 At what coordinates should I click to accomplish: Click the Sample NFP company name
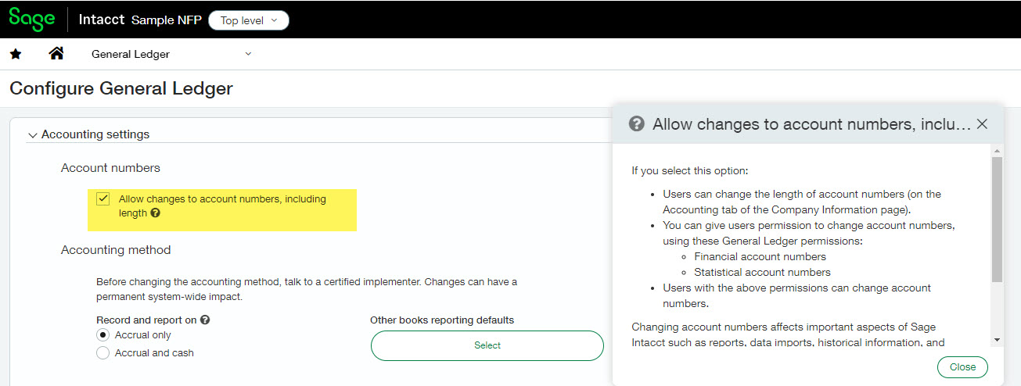(166, 20)
